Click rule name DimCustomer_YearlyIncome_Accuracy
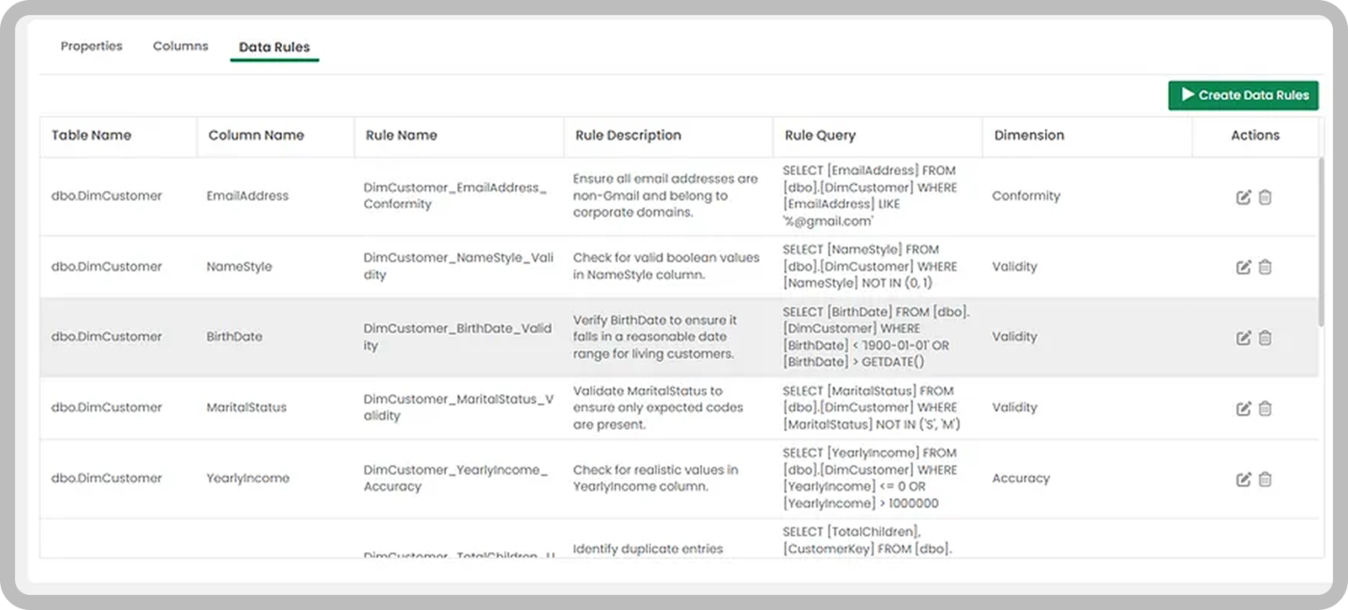Image resolution: width=1348 pixels, height=610 pixels. click(x=455, y=478)
